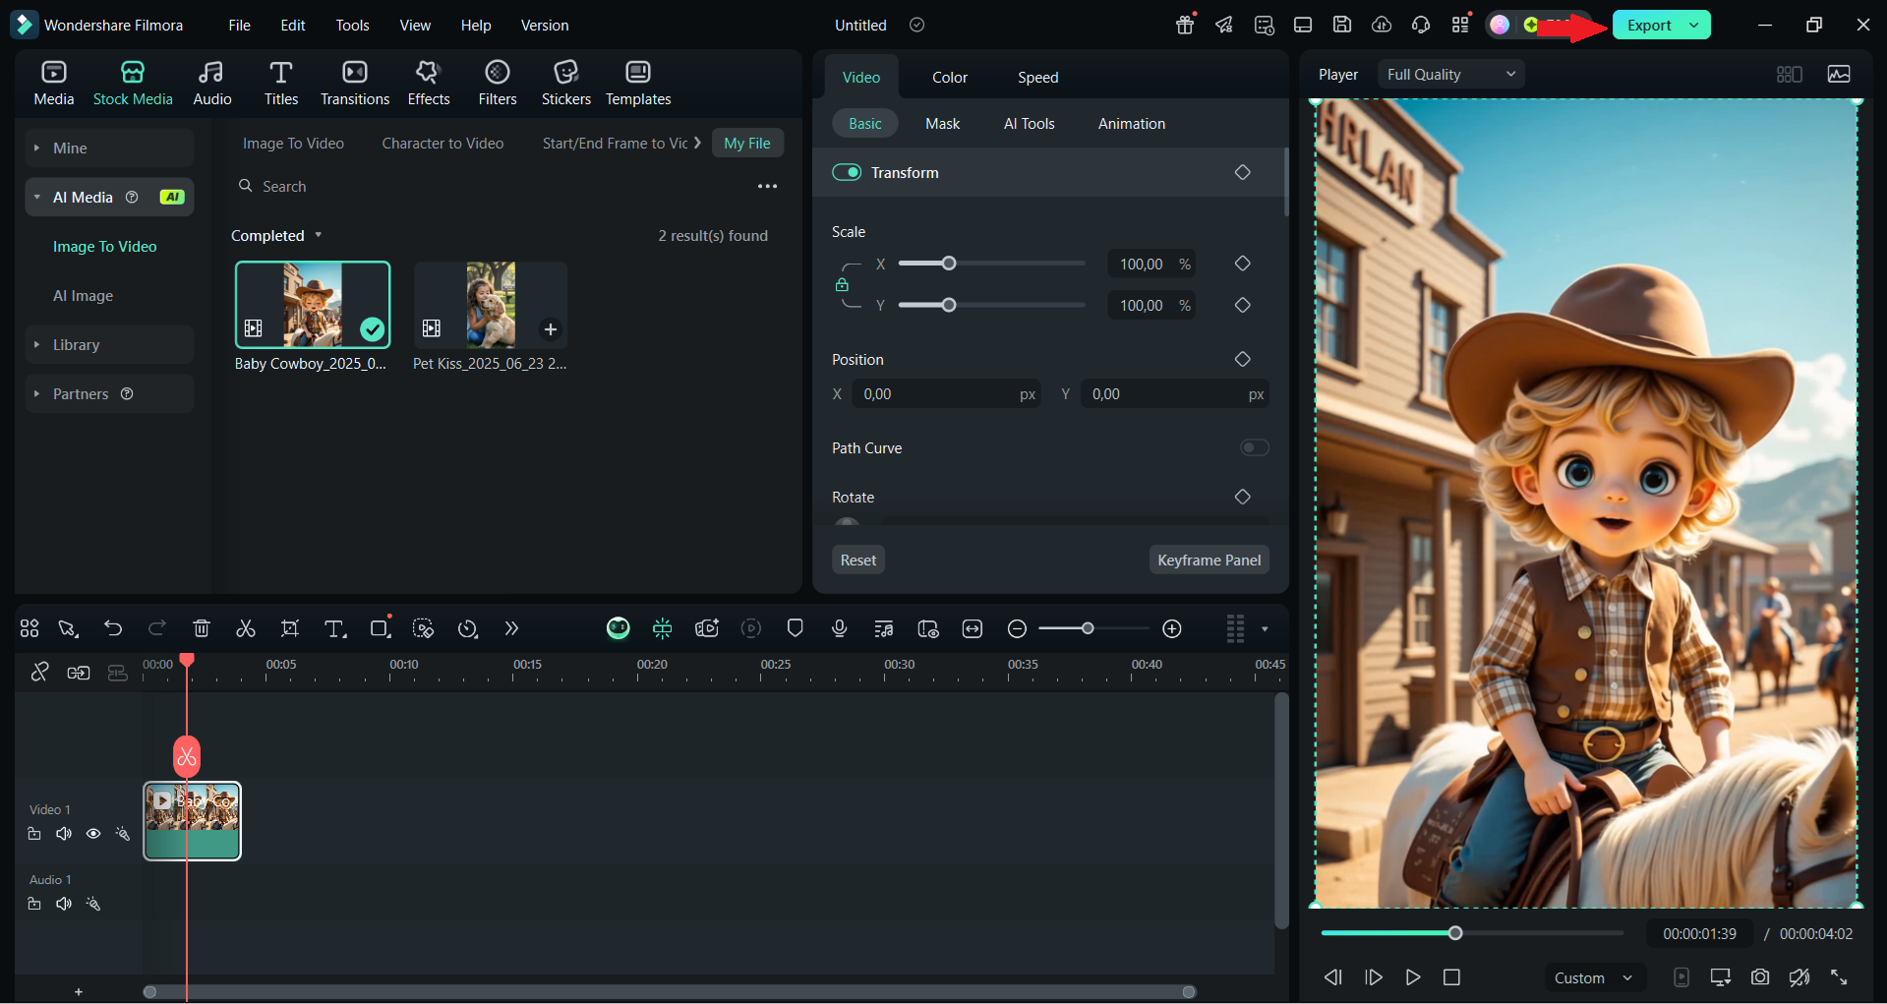1887x1004 pixels.
Task: Open the Templates panel
Action: tap(638, 84)
